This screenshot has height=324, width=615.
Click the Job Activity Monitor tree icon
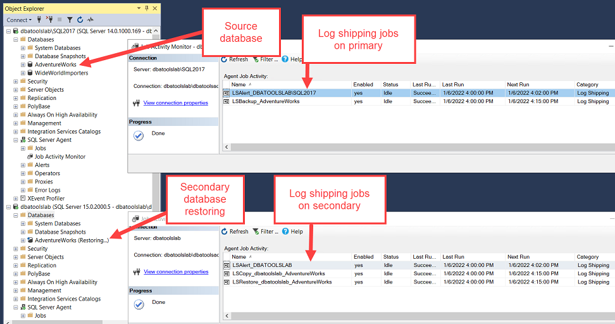tap(30, 156)
